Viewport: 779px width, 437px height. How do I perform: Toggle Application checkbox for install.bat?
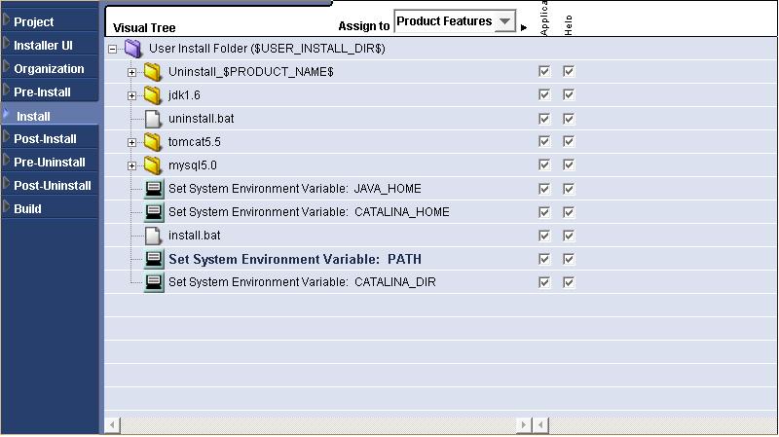tap(544, 236)
